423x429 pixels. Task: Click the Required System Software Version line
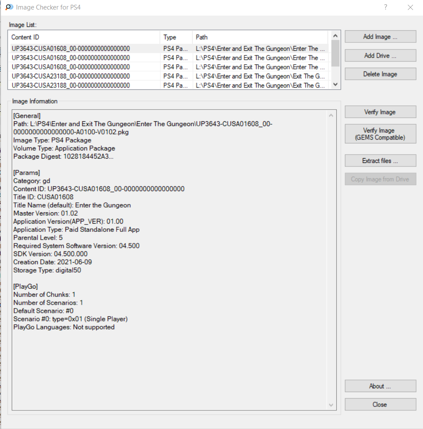pyautogui.click(x=76, y=246)
